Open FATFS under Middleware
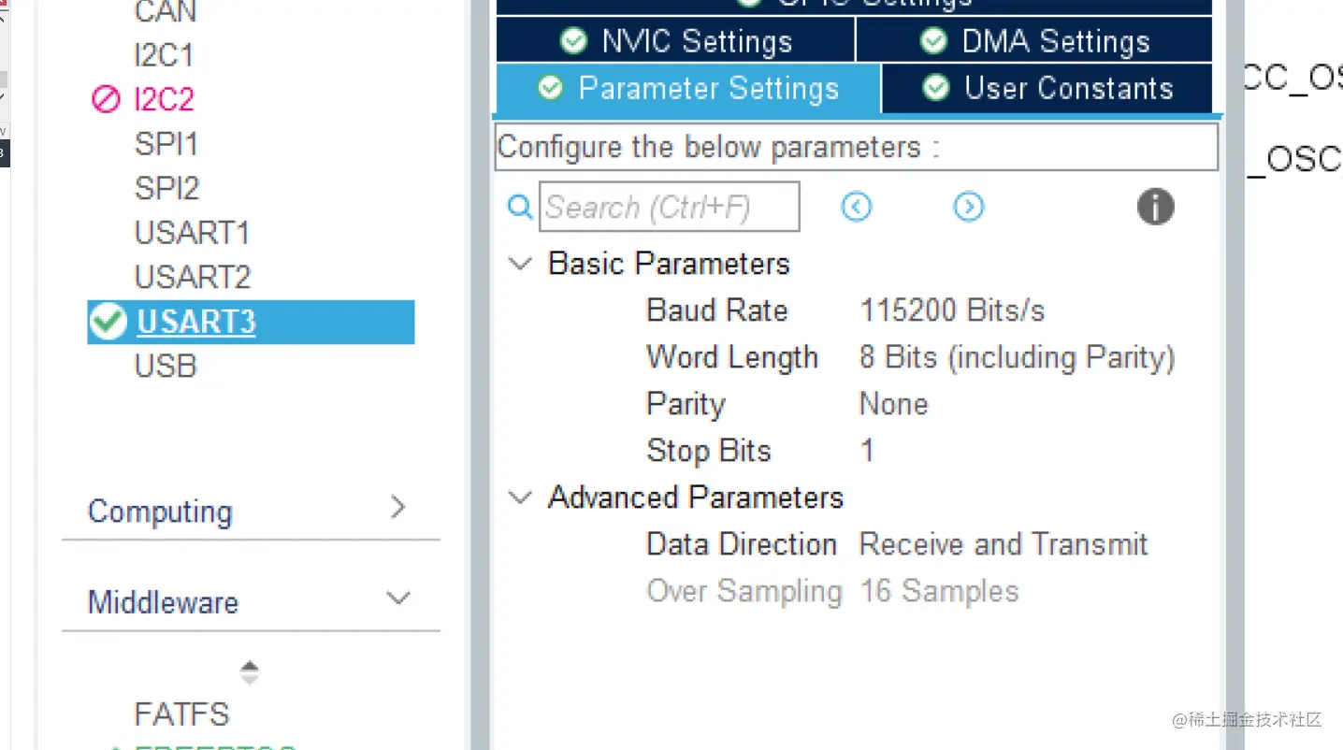Image resolution: width=1343 pixels, height=750 pixels. tap(181, 714)
